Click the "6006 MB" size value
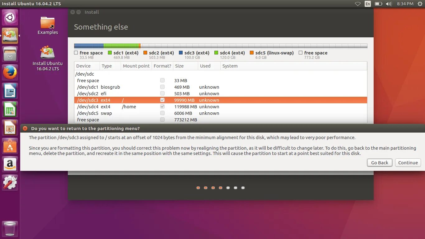This screenshot has width=425, height=239. tap(183, 113)
